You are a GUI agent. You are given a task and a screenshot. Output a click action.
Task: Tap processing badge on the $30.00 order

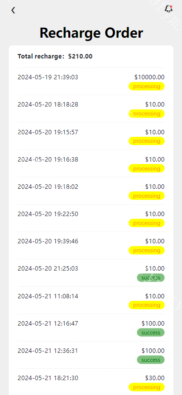(x=146, y=387)
